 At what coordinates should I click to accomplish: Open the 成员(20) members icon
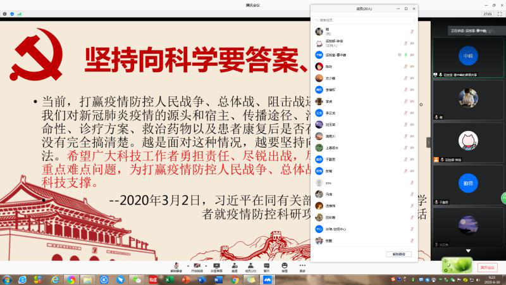coord(250,265)
